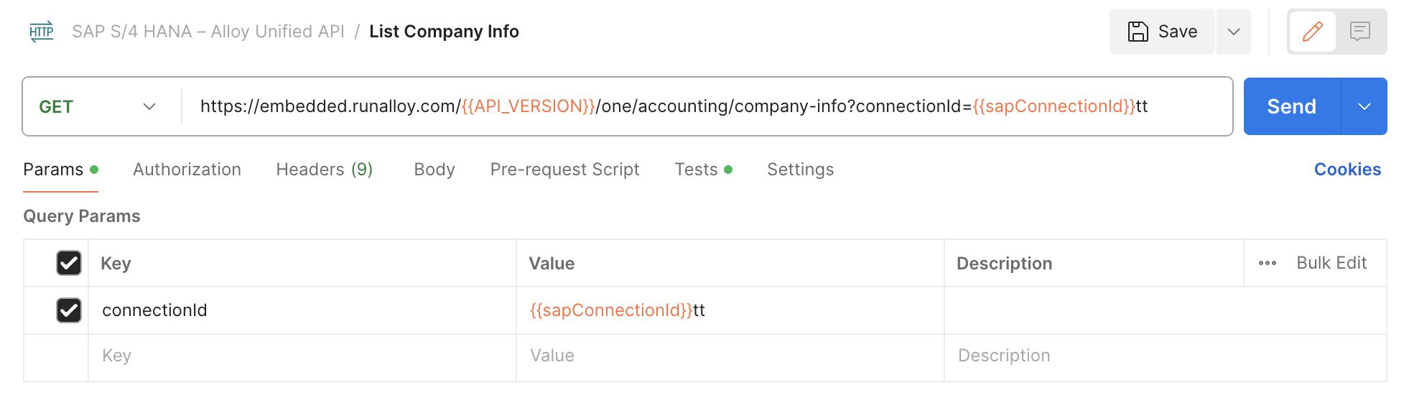This screenshot has height=398, width=1409.
Task: Toggle the select-all params header checkbox
Action: click(69, 263)
